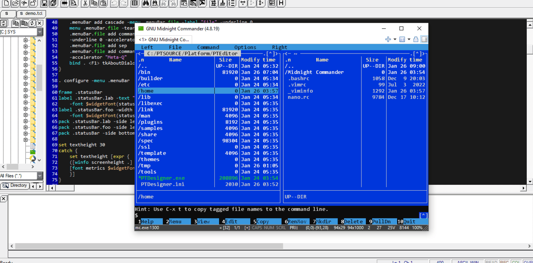Expand the first folder in directory tree
The height and width of the screenshot is (263, 533).
26,40
